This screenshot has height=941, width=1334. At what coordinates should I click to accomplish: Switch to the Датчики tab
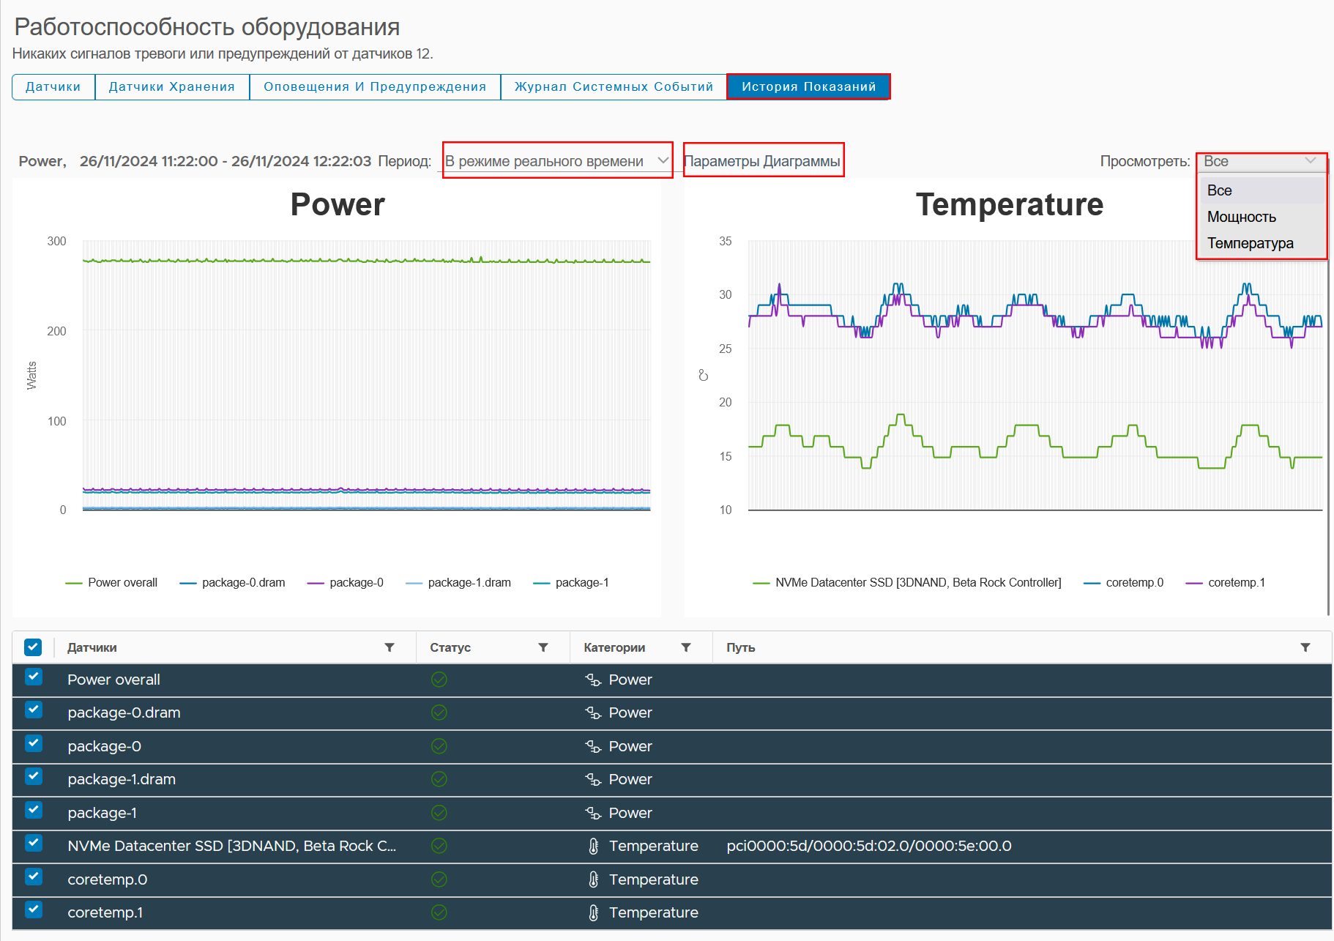pyautogui.click(x=53, y=86)
